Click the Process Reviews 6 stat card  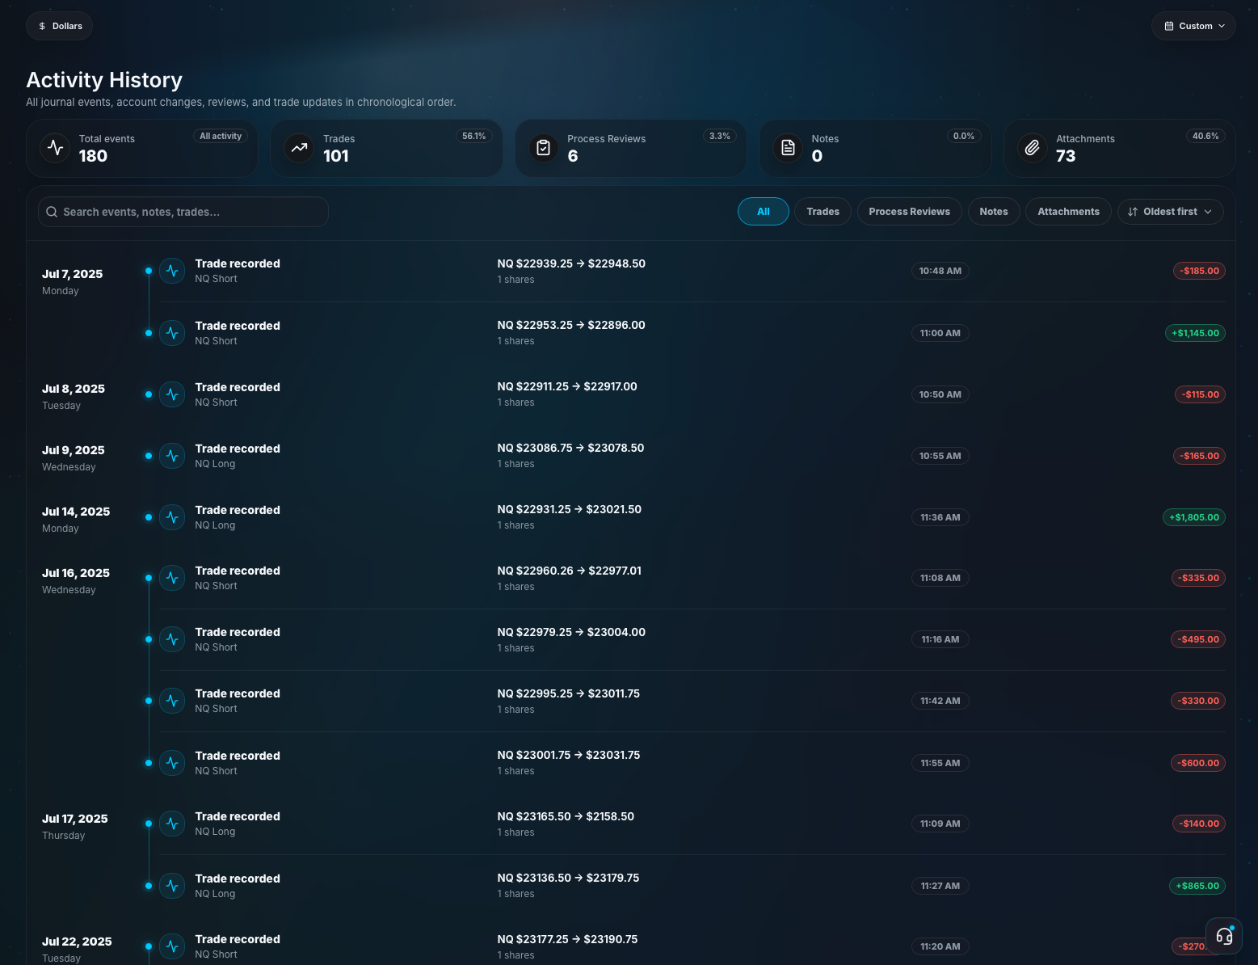click(x=630, y=148)
